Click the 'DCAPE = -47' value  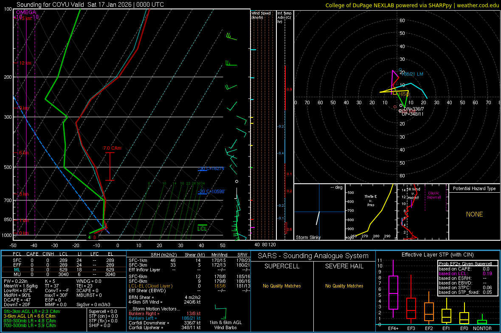(x=17, y=300)
